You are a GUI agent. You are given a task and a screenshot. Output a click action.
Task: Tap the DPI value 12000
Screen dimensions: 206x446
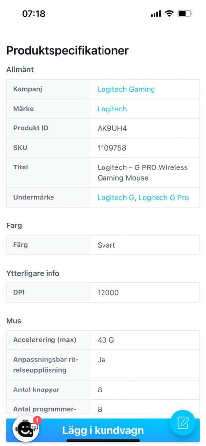108,293
